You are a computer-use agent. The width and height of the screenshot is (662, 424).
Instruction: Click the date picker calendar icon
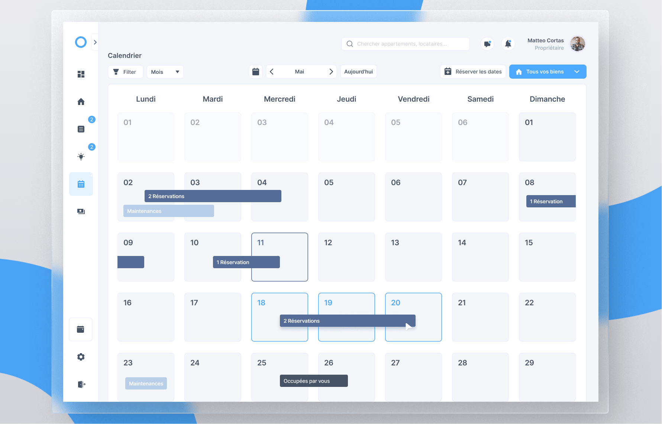pos(256,72)
